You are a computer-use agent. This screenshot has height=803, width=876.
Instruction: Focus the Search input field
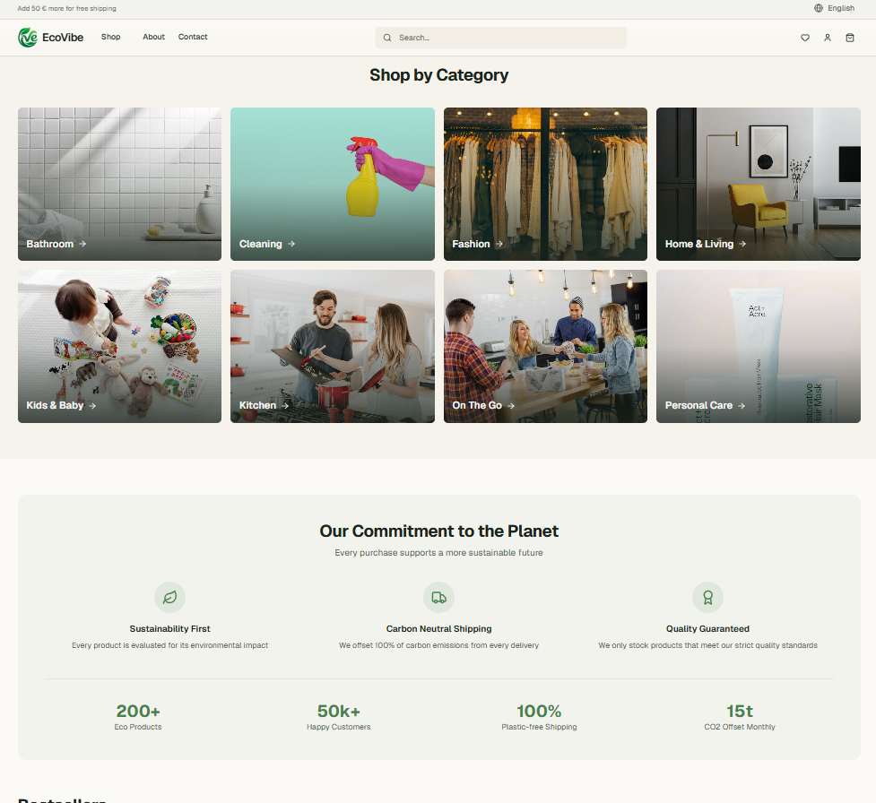point(501,38)
